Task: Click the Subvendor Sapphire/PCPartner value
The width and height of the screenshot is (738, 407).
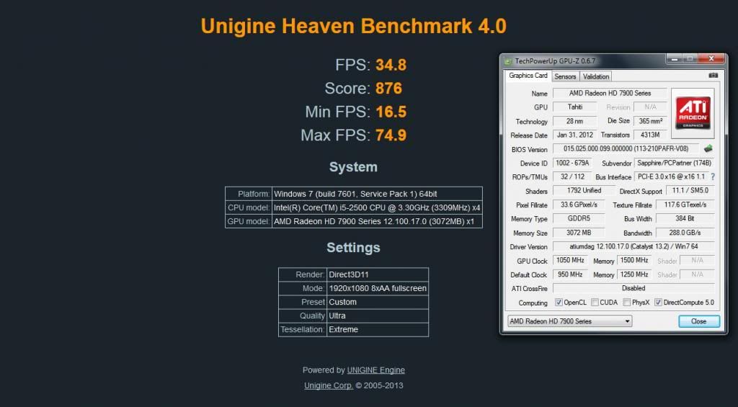Action: click(x=674, y=163)
